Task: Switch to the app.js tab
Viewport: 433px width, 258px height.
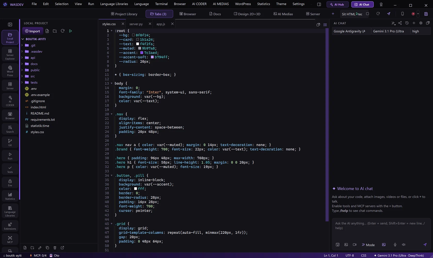Action: (x=161, y=24)
